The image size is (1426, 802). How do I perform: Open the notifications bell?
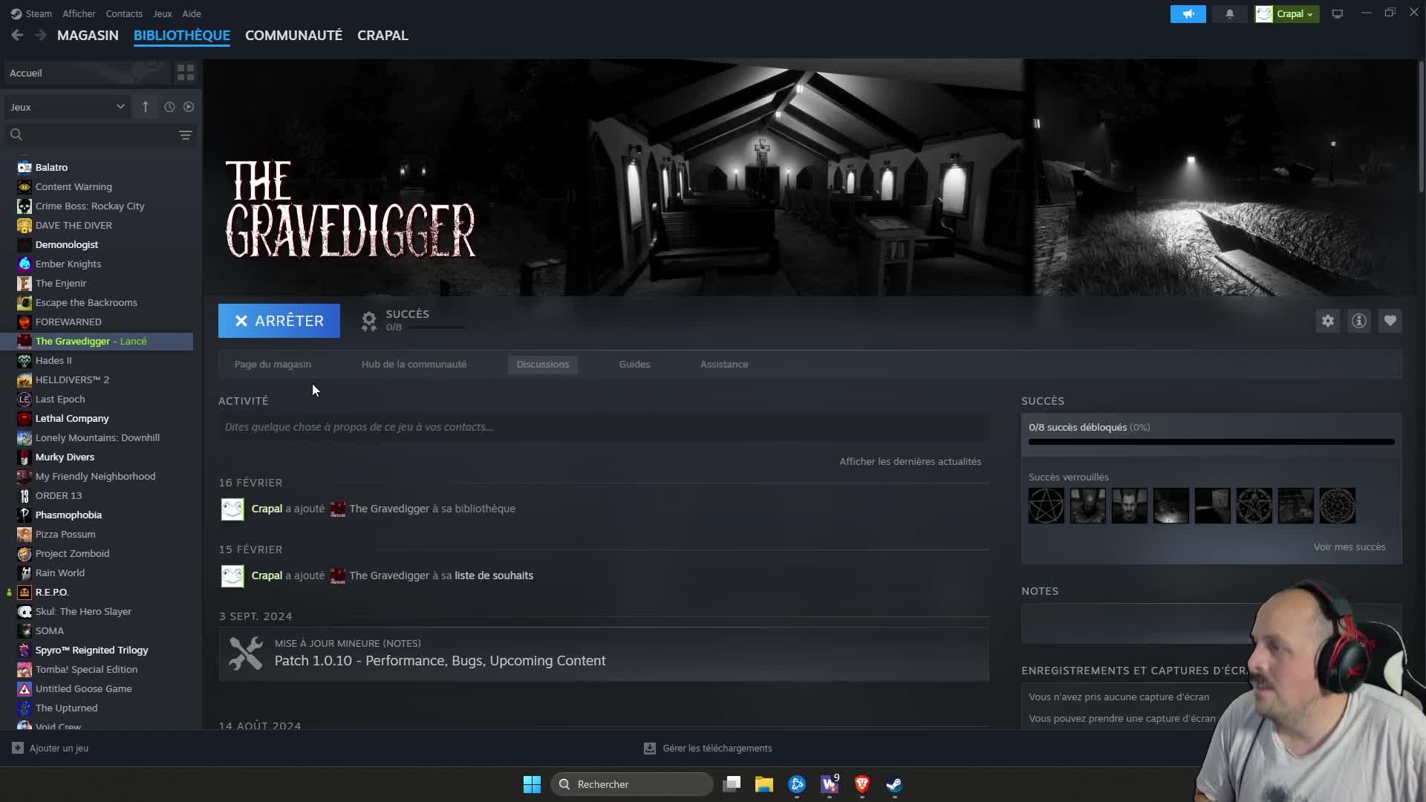tap(1229, 13)
